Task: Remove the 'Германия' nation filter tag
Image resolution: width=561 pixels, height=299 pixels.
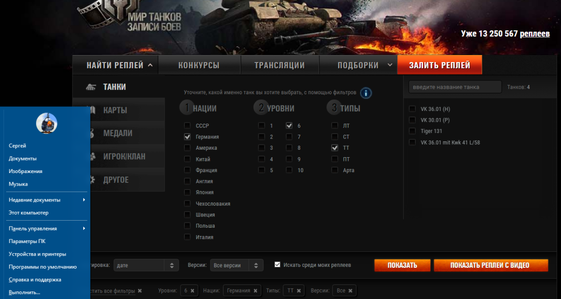Action: point(255,291)
